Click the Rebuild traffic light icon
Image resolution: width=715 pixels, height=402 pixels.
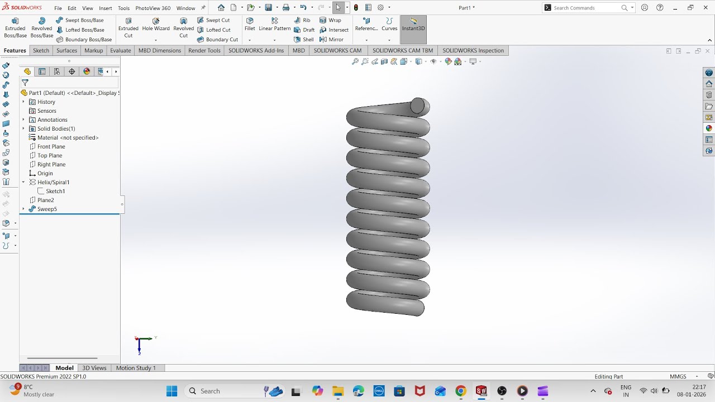tap(356, 8)
